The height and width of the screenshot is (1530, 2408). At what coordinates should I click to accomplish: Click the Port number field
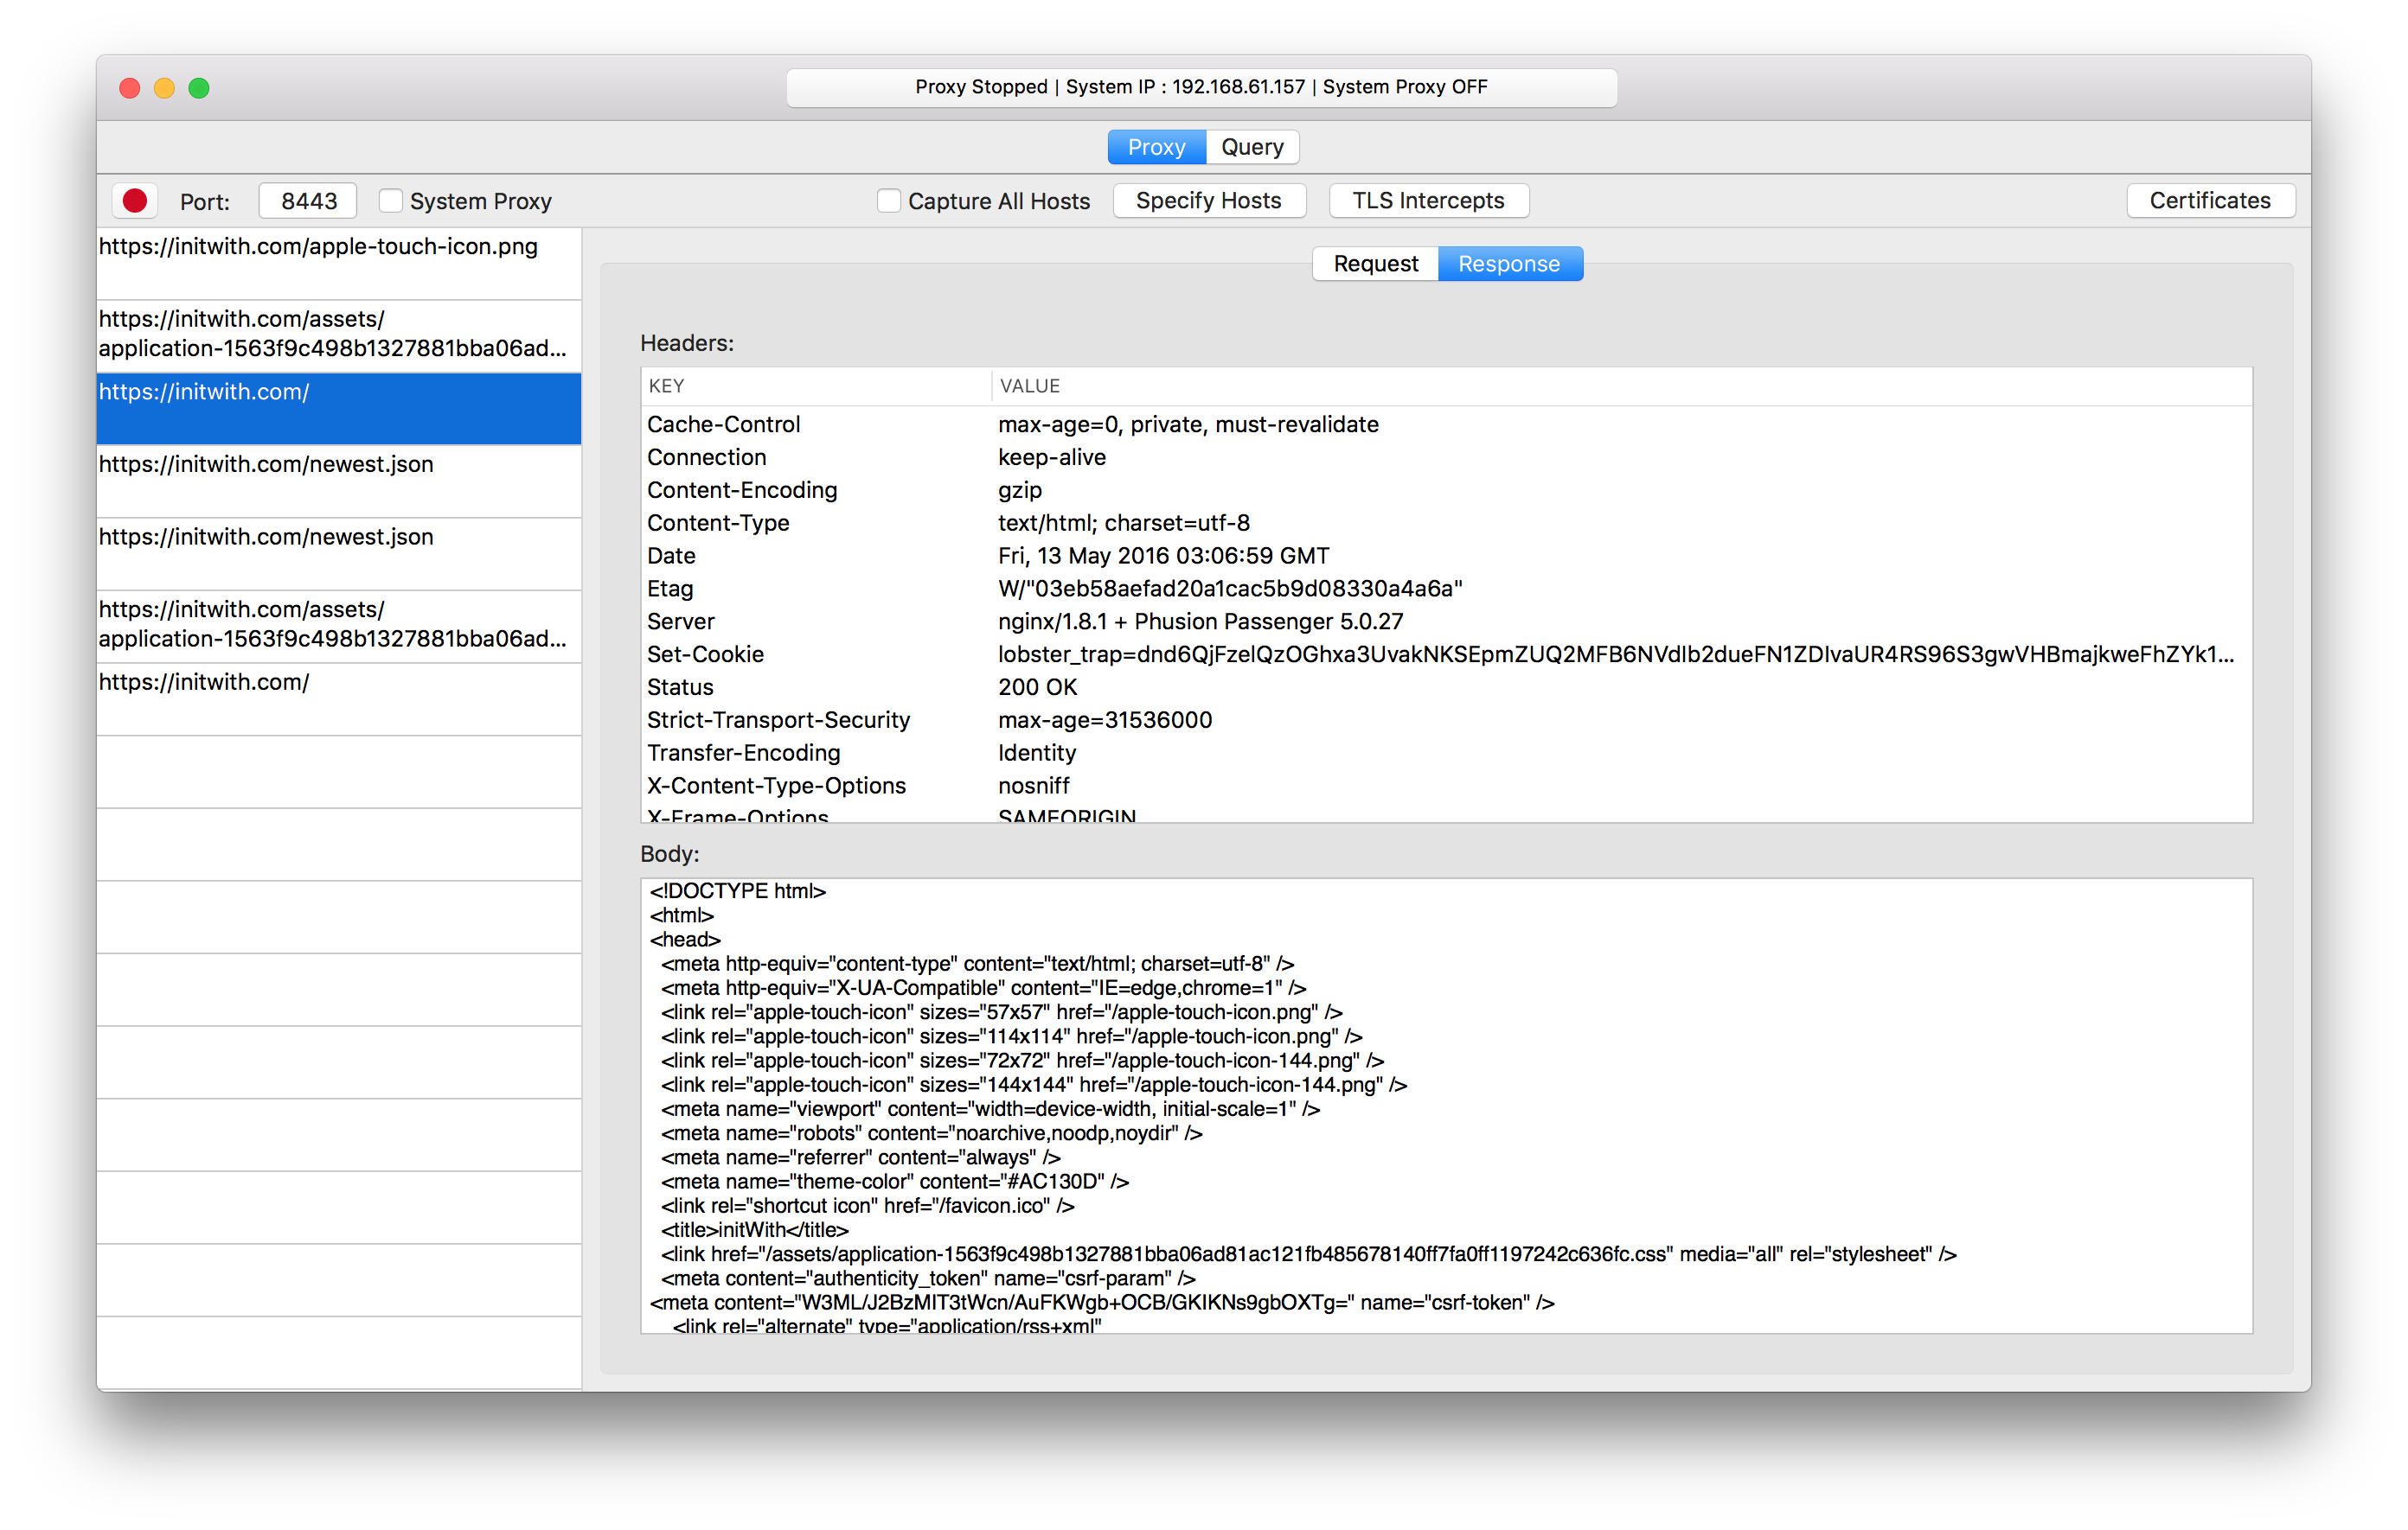click(x=308, y=201)
